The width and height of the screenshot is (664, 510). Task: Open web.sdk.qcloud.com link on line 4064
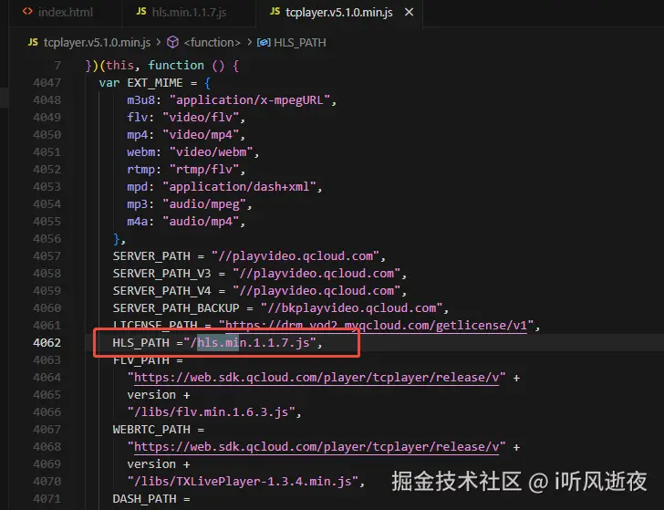click(316, 378)
